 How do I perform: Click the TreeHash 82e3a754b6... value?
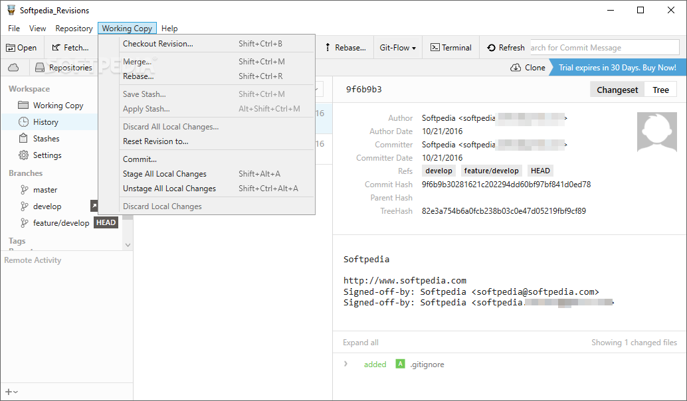pyautogui.click(x=504, y=211)
